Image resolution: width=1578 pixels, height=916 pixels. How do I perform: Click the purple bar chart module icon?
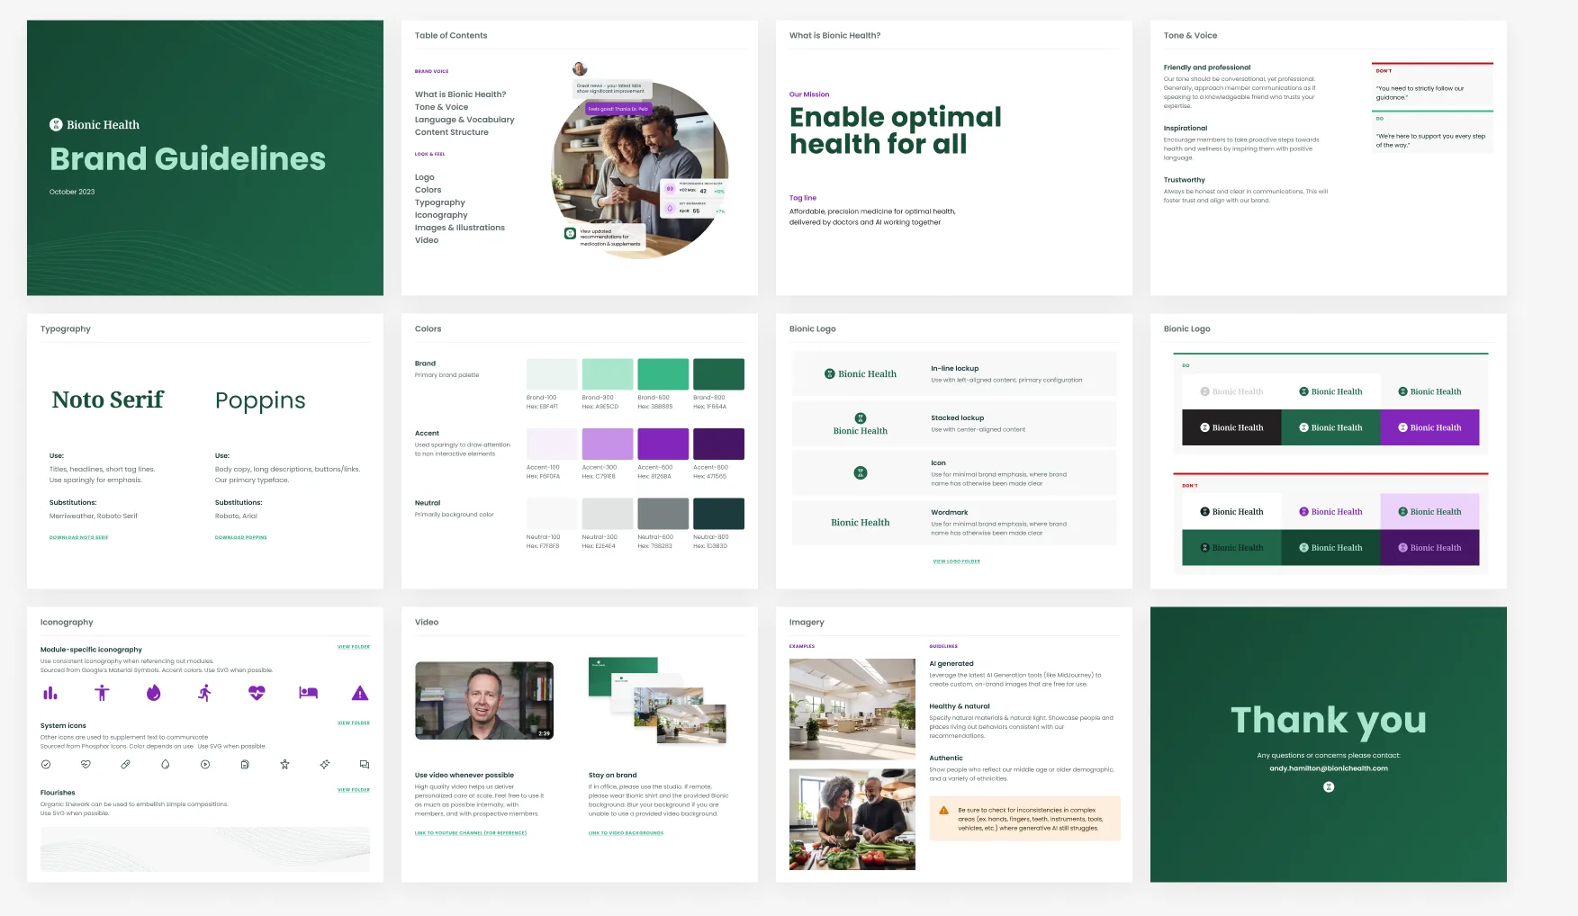[50, 693]
